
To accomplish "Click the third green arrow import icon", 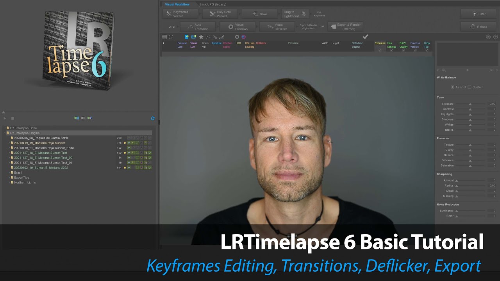I will click(90, 118).
